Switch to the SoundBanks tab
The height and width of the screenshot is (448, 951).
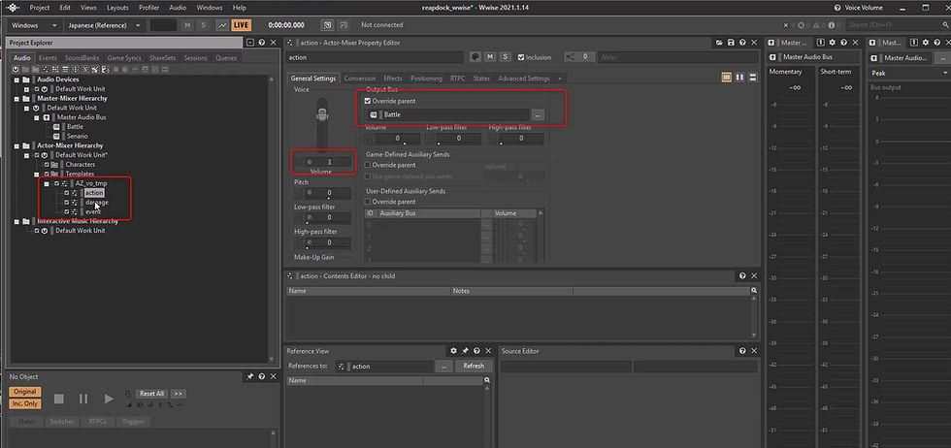(x=82, y=58)
